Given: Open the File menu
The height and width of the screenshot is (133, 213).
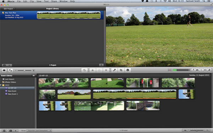Looking at the screenshot, I should coord(19,1).
